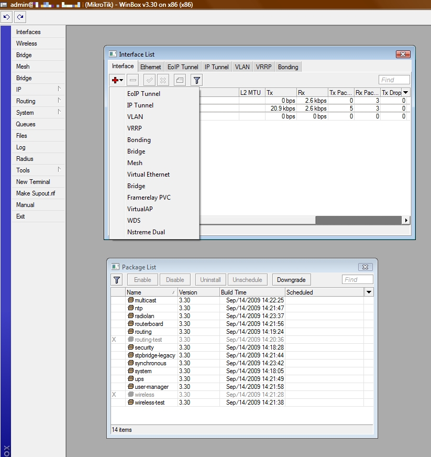Choose Nstreme Dual from add menu
The height and width of the screenshot is (457, 431).
tap(154, 232)
